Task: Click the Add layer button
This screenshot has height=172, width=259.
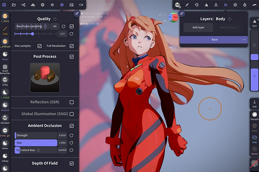Action: (198, 28)
